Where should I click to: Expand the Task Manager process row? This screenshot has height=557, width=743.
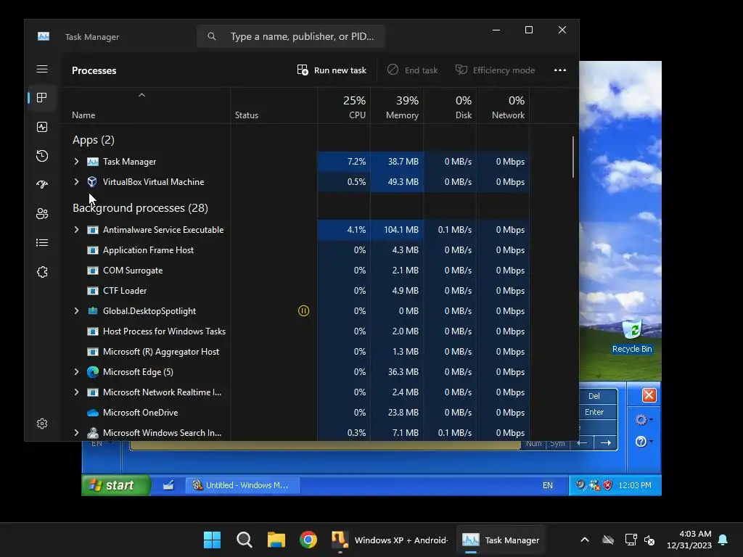(76, 162)
